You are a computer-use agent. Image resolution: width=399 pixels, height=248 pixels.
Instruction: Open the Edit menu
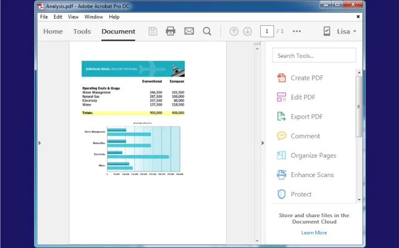[x=58, y=17]
